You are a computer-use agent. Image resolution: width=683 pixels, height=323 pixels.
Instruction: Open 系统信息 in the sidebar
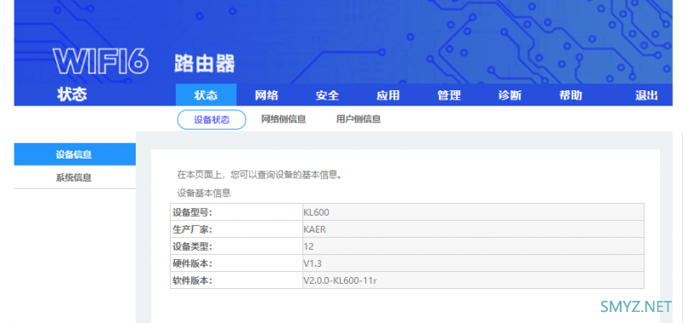[x=74, y=177]
